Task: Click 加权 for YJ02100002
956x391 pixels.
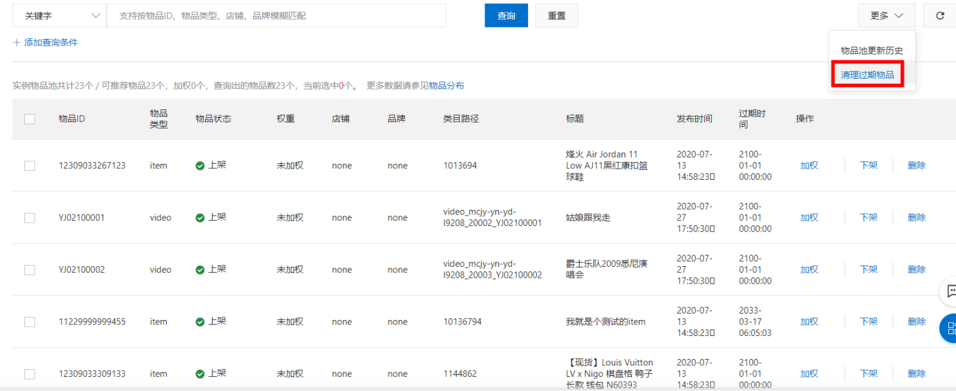Action: coord(809,269)
